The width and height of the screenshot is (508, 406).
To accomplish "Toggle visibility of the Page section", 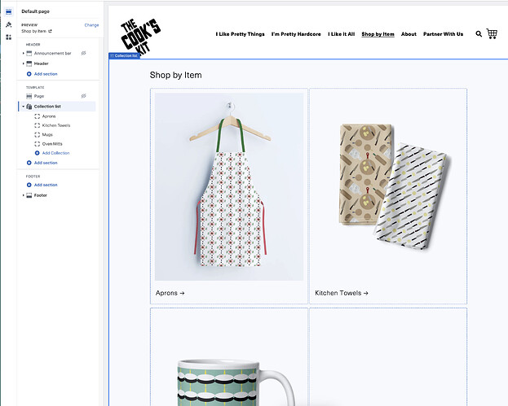I will coord(84,96).
